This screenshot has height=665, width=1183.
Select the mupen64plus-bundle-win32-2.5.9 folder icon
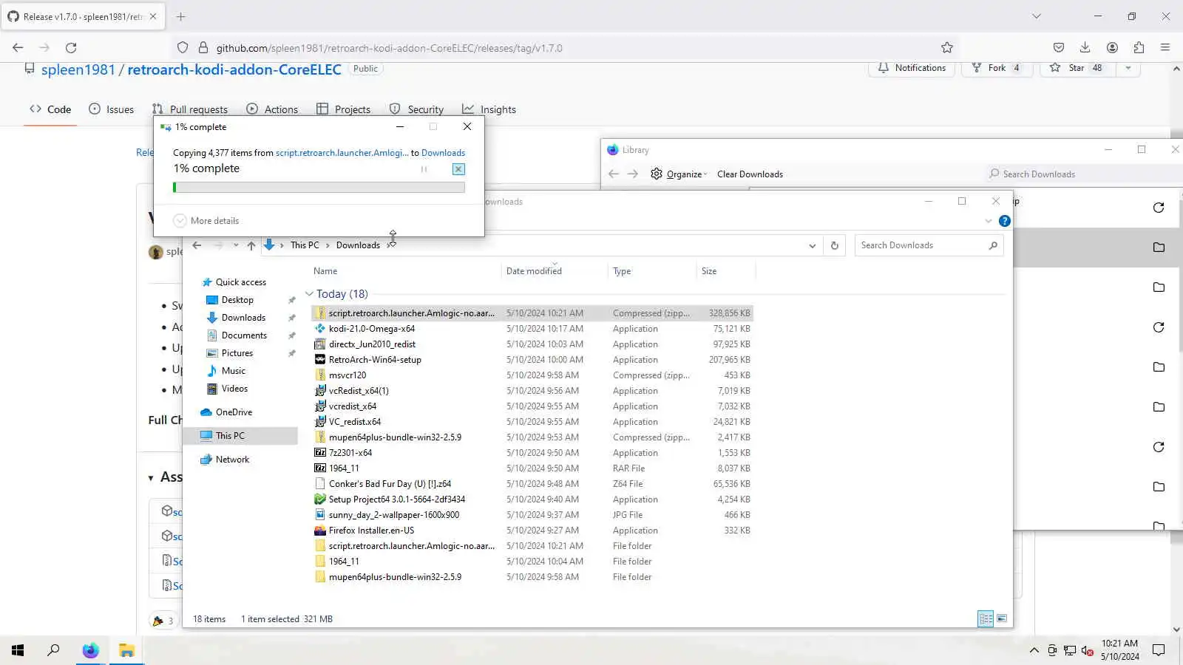(x=320, y=577)
